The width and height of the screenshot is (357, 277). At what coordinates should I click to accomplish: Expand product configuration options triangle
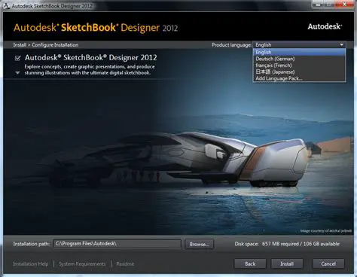tap(17, 73)
